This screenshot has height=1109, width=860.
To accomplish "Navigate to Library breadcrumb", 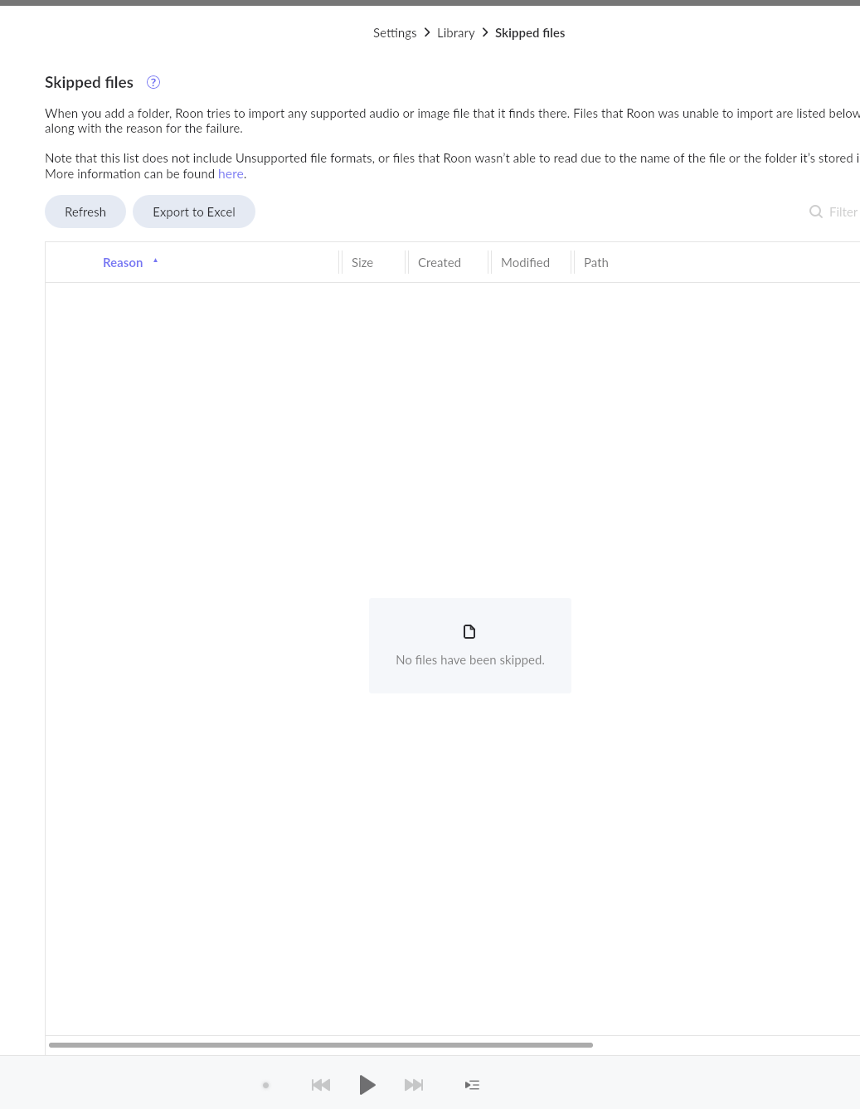I will 456,33.
